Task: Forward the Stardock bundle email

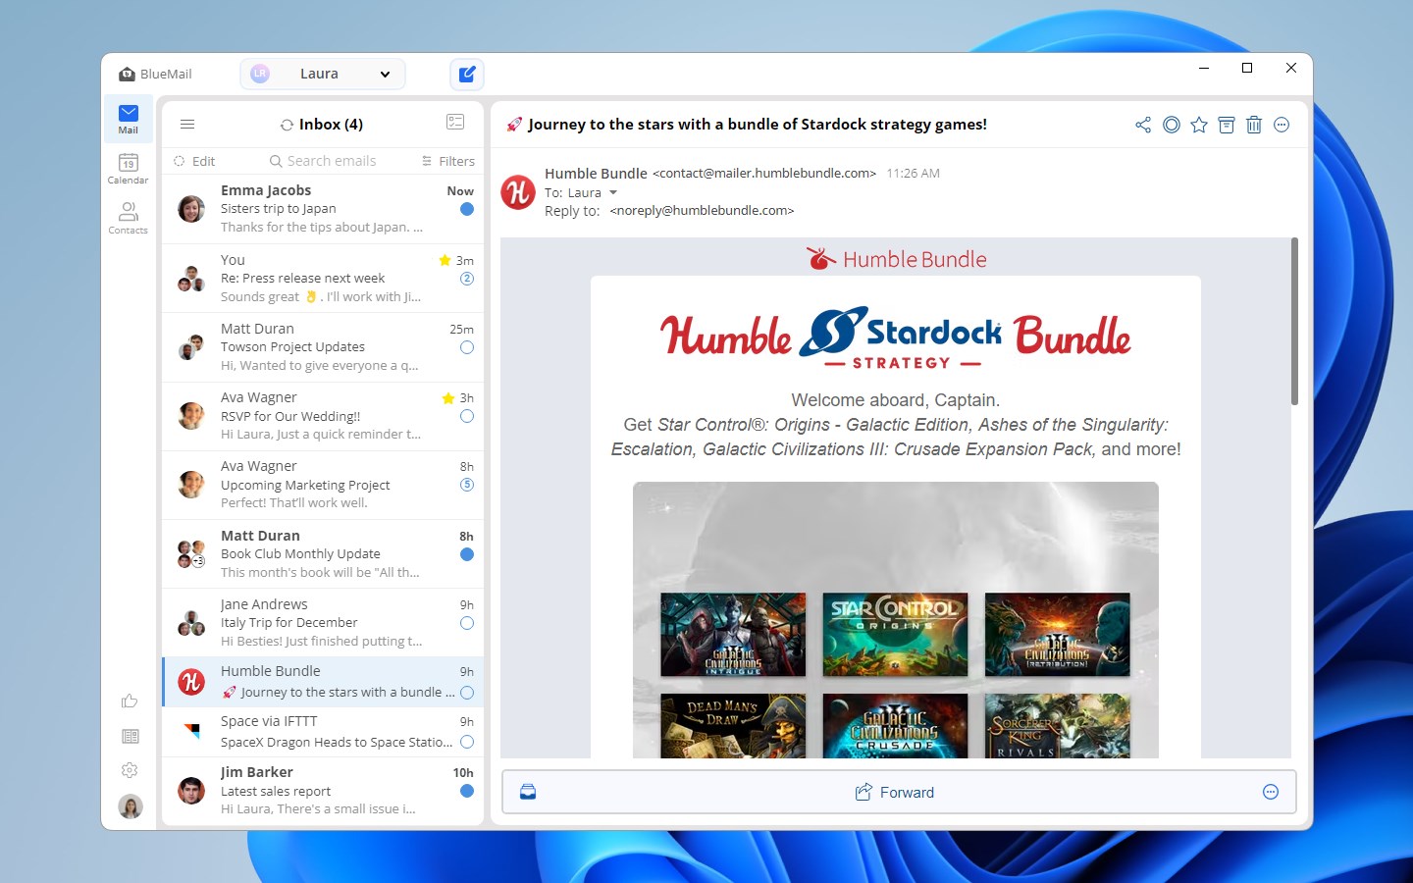Action: (894, 792)
